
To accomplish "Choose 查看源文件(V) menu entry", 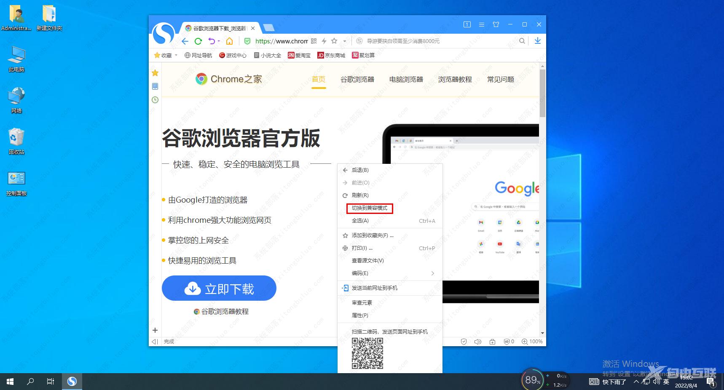I will 390,261.
